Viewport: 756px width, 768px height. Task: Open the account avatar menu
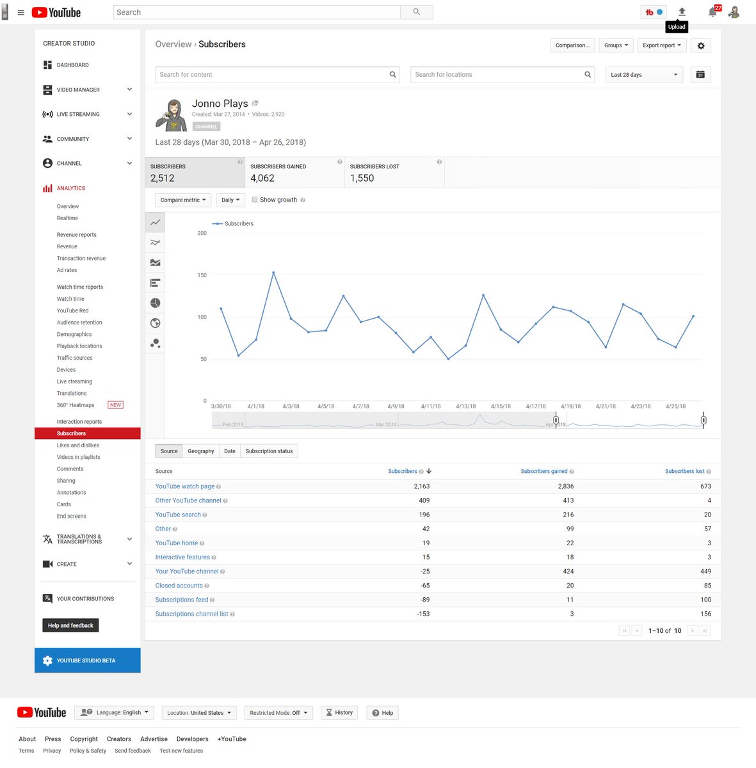click(734, 12)
